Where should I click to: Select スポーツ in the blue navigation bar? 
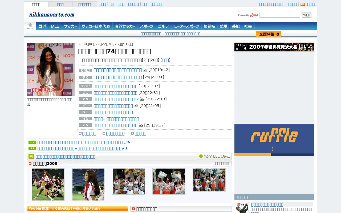tap(147, 26)
